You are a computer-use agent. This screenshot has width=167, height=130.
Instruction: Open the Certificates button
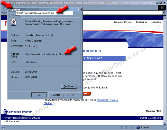69,86
